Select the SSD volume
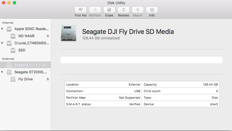This screenshot has width=232, height=131. coord(25,50)
